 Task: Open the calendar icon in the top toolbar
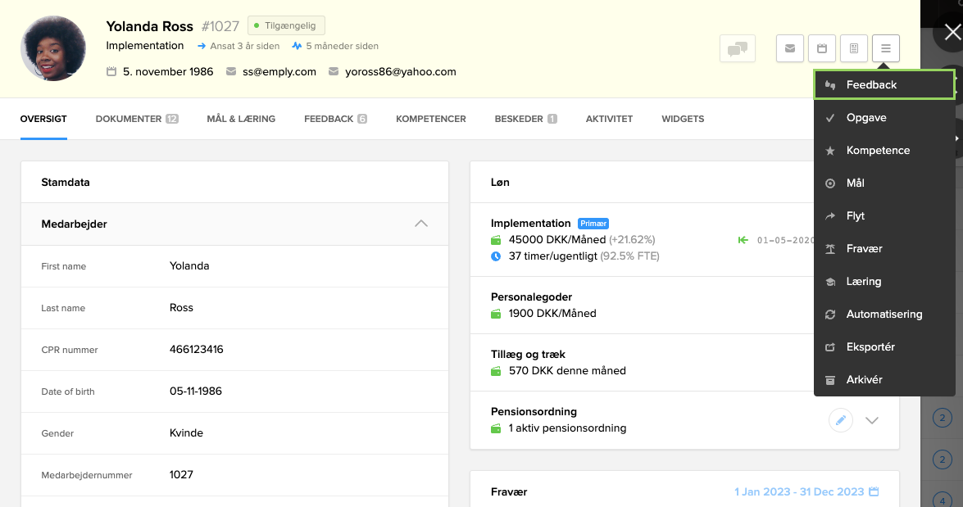click(x=821, y=48)
